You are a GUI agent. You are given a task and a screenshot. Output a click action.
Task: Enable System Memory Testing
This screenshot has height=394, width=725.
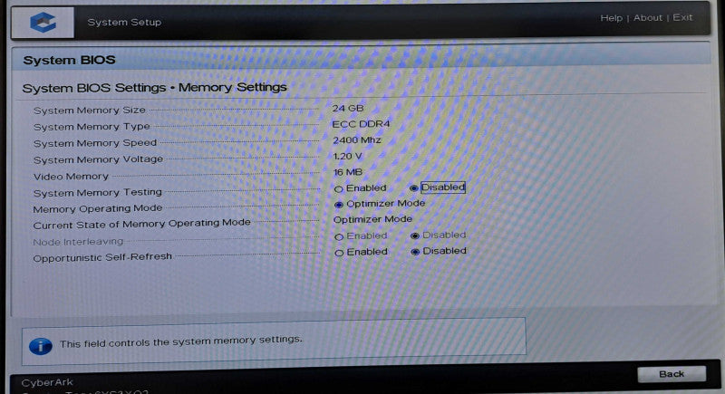coord(338,189)
